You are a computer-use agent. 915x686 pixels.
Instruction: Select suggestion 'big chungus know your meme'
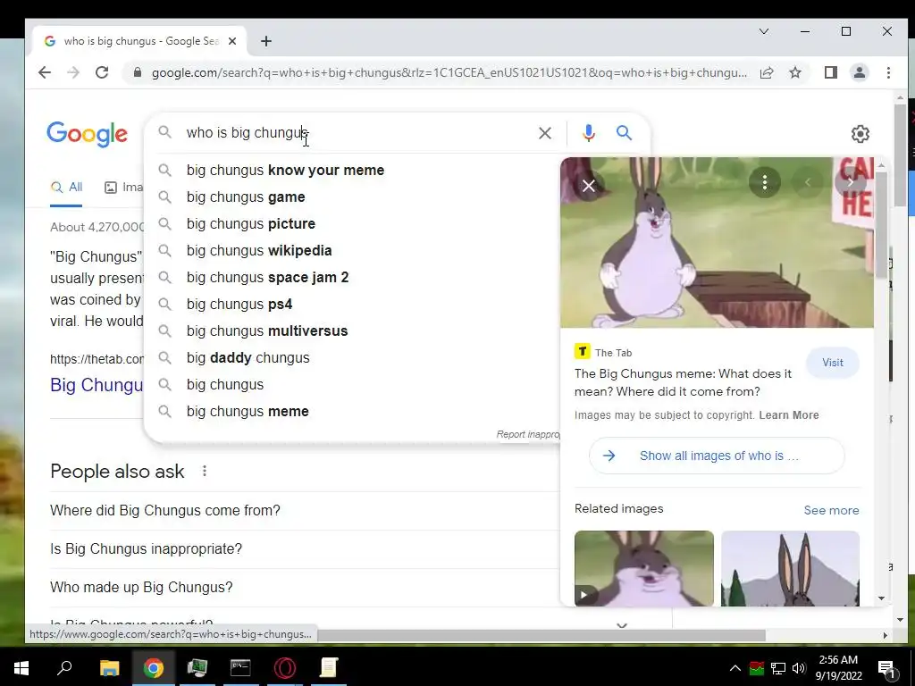(352, 171)
